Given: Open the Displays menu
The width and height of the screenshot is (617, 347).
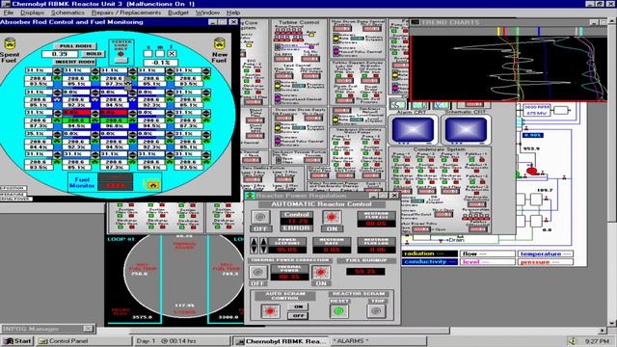Looking at the screenshot, I should pos(32,13).
